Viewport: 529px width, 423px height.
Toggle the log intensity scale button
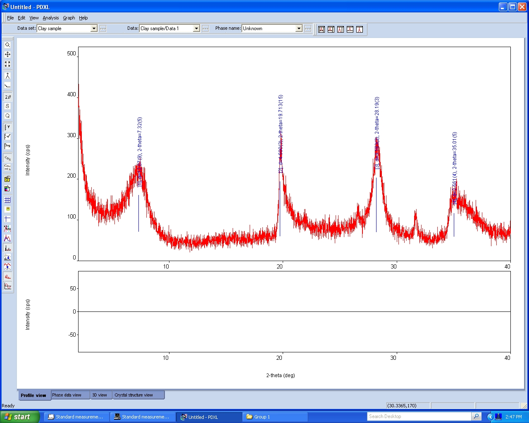click(7, 146)
